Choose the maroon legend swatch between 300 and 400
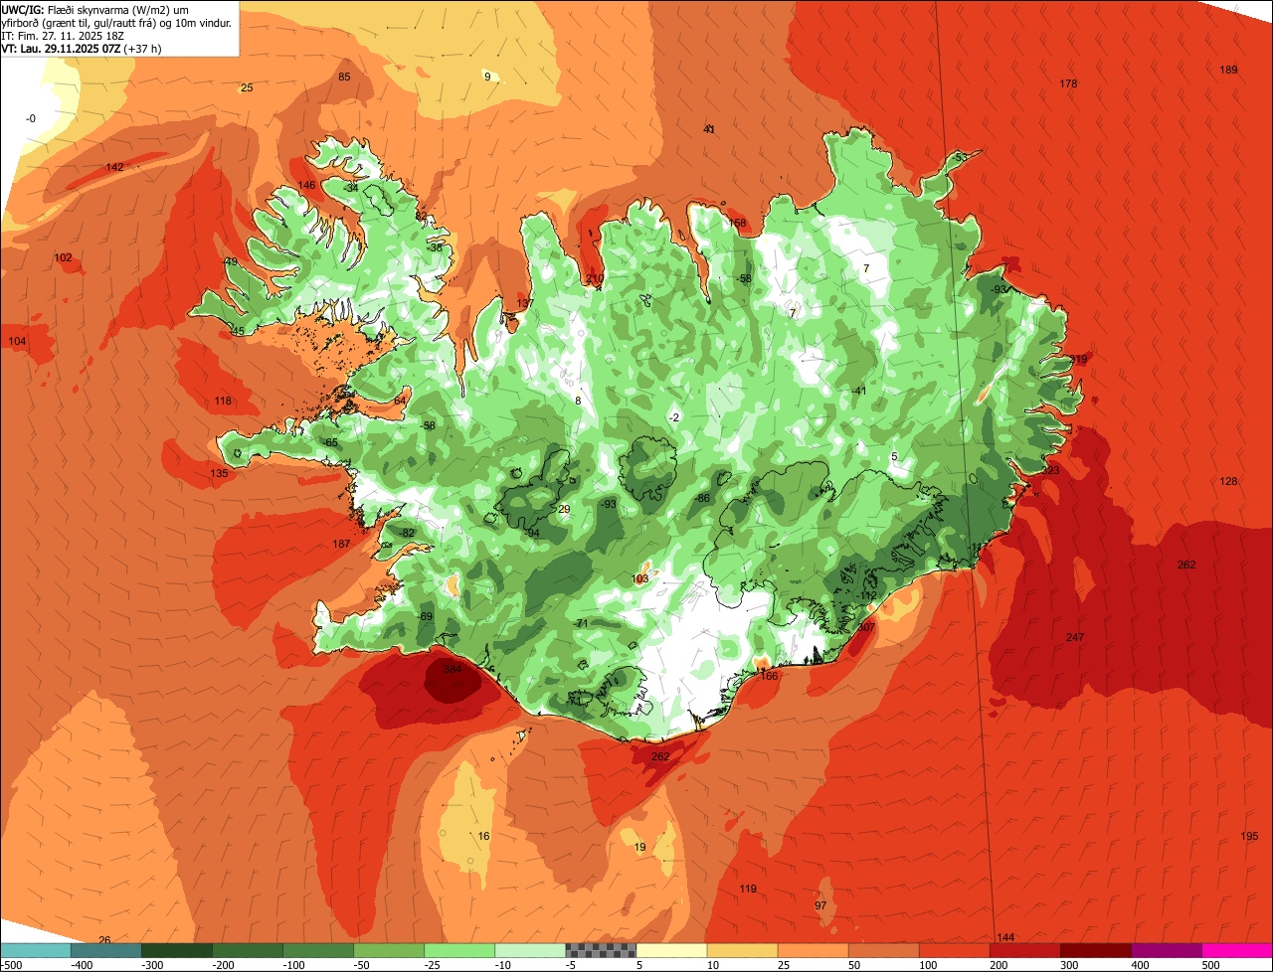 1096,951
